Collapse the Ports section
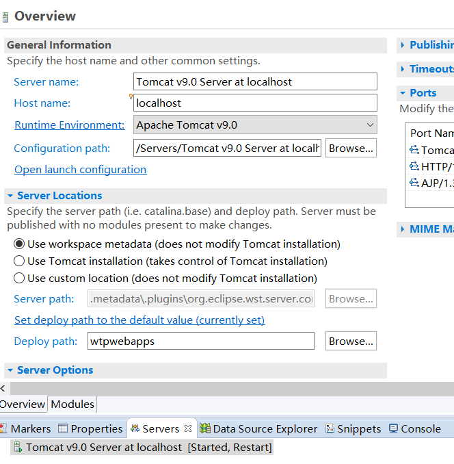 click(x=403, y=93)
